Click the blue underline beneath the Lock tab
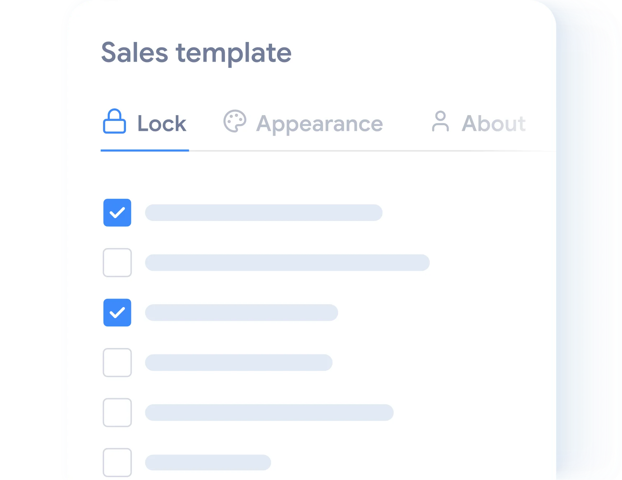 [x=145, y=151]
